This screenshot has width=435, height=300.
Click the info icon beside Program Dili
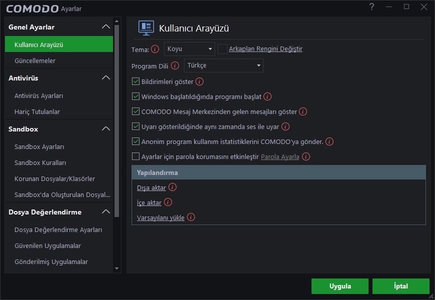pos(175,66)
